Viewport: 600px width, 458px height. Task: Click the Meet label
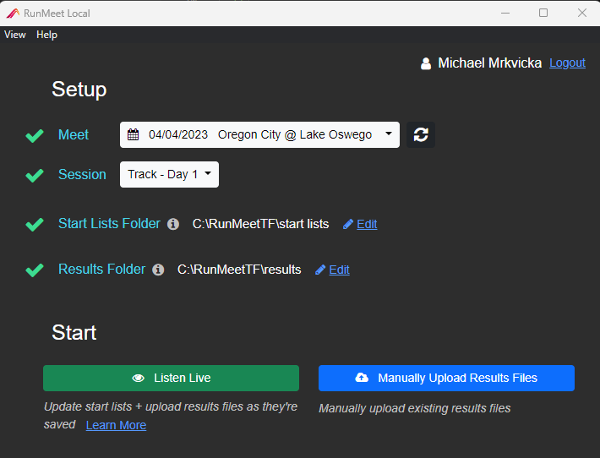[74, 134]
